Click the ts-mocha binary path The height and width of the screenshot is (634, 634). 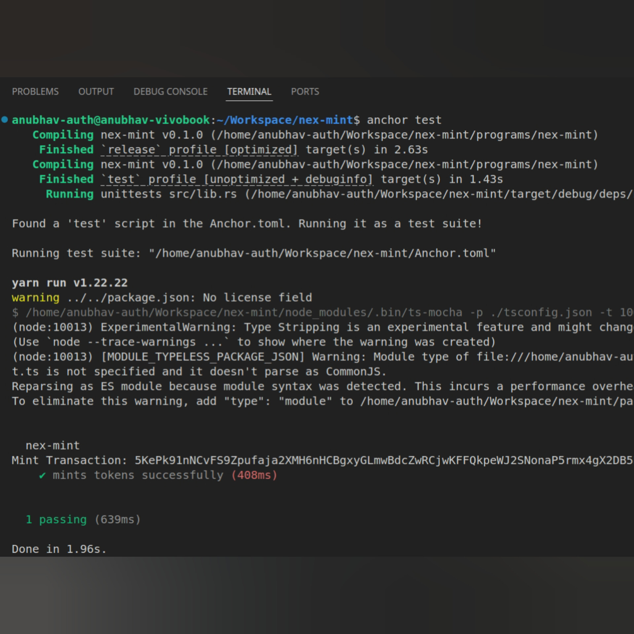click(244, 312)
